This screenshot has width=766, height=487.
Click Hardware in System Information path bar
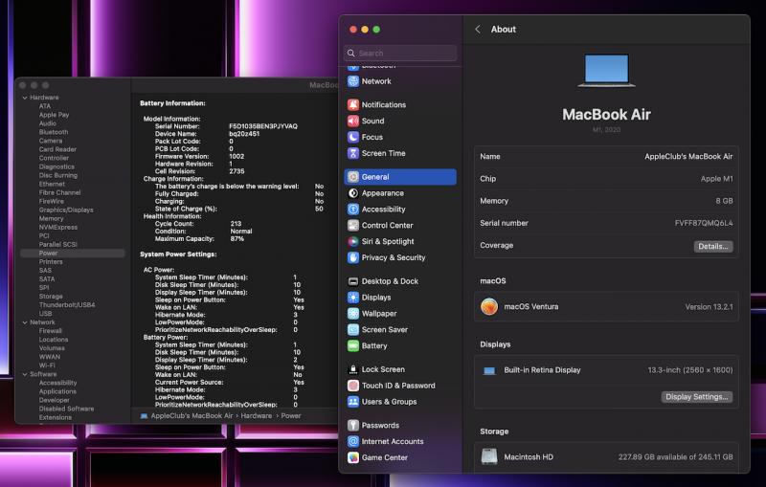pos(256,416)
